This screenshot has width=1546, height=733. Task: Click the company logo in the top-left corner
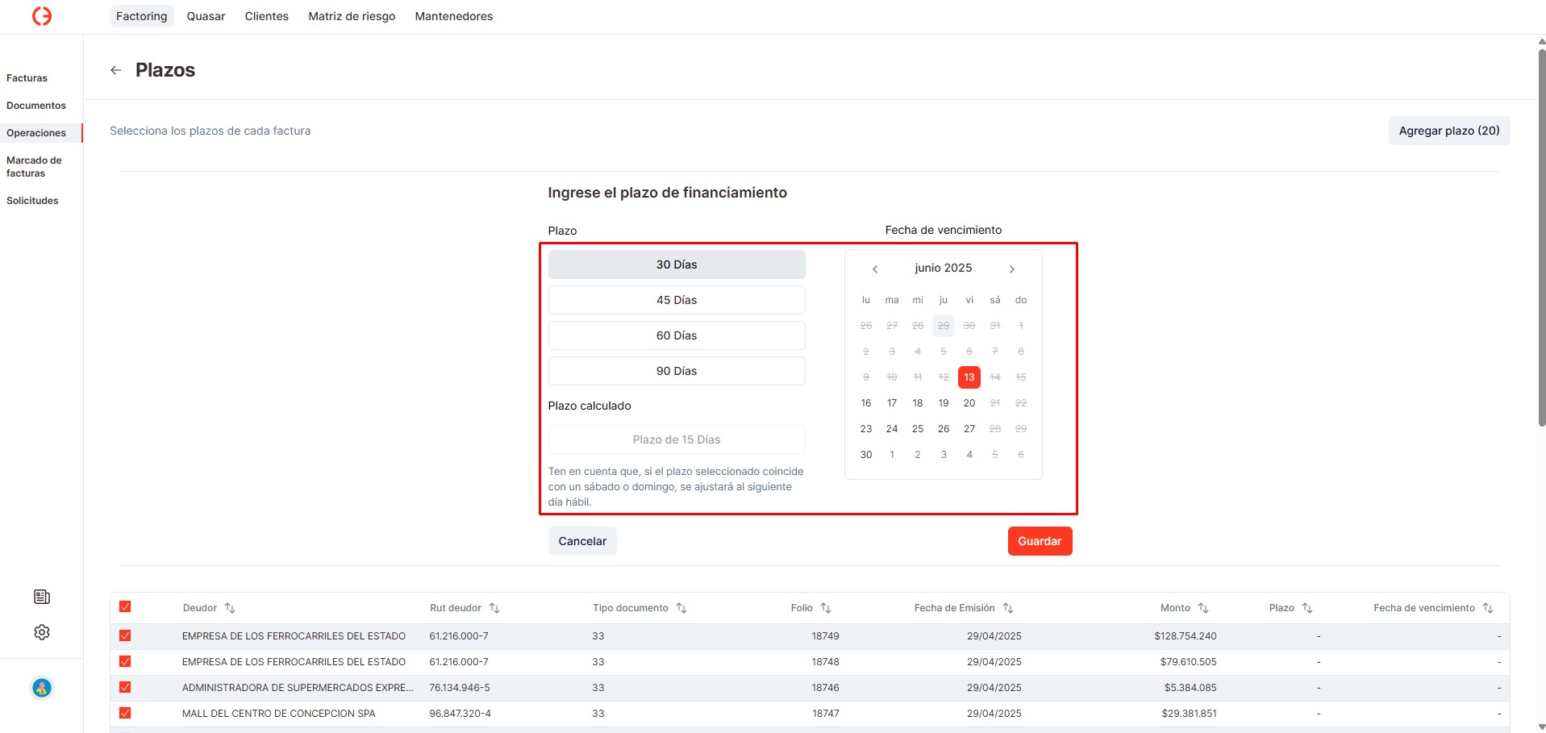coord(41,15)
